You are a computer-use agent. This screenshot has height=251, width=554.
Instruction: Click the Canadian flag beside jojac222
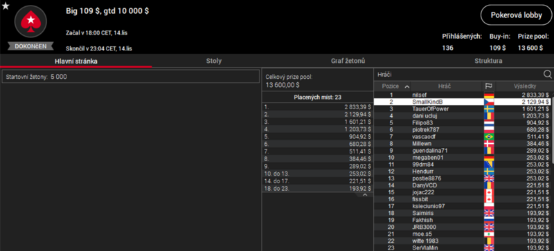(x=489, y=192)
